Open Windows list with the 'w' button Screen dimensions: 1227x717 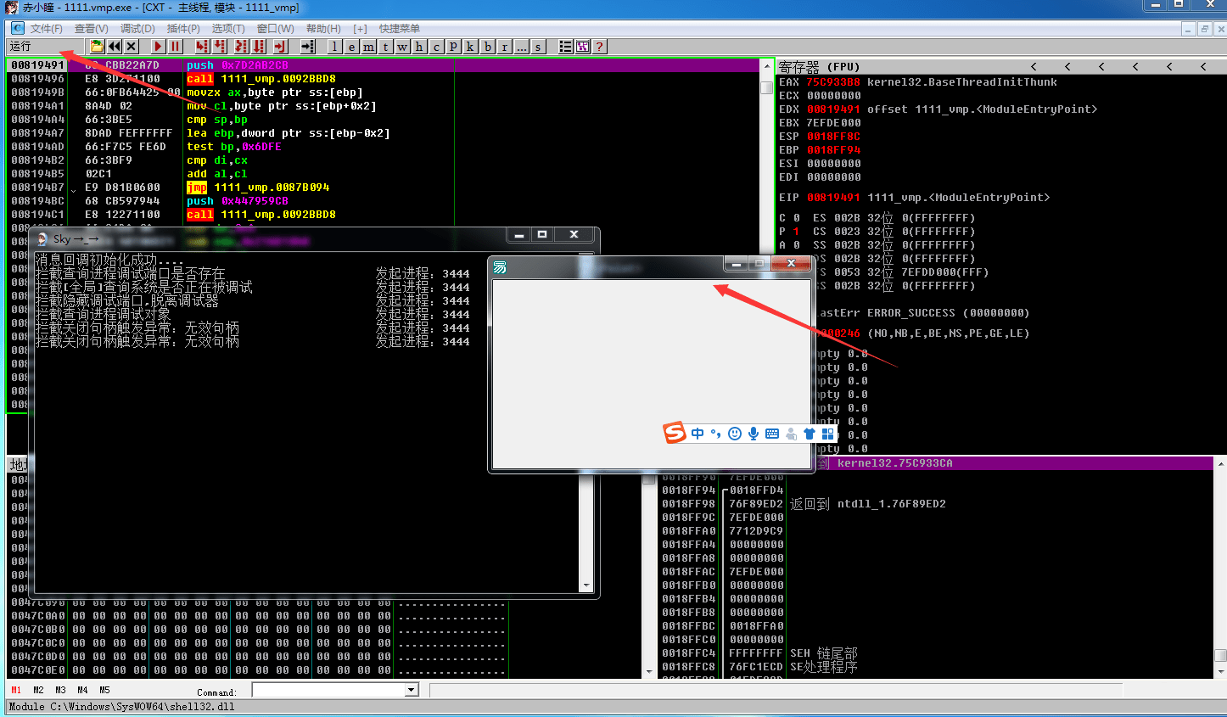402,47
